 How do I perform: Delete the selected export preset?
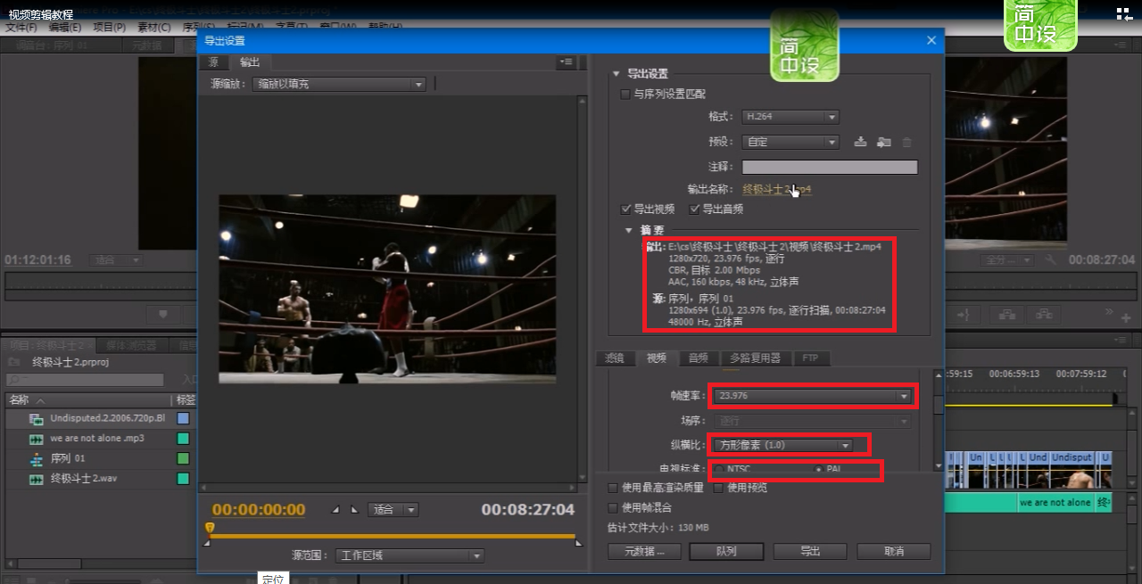pos(907,142)
